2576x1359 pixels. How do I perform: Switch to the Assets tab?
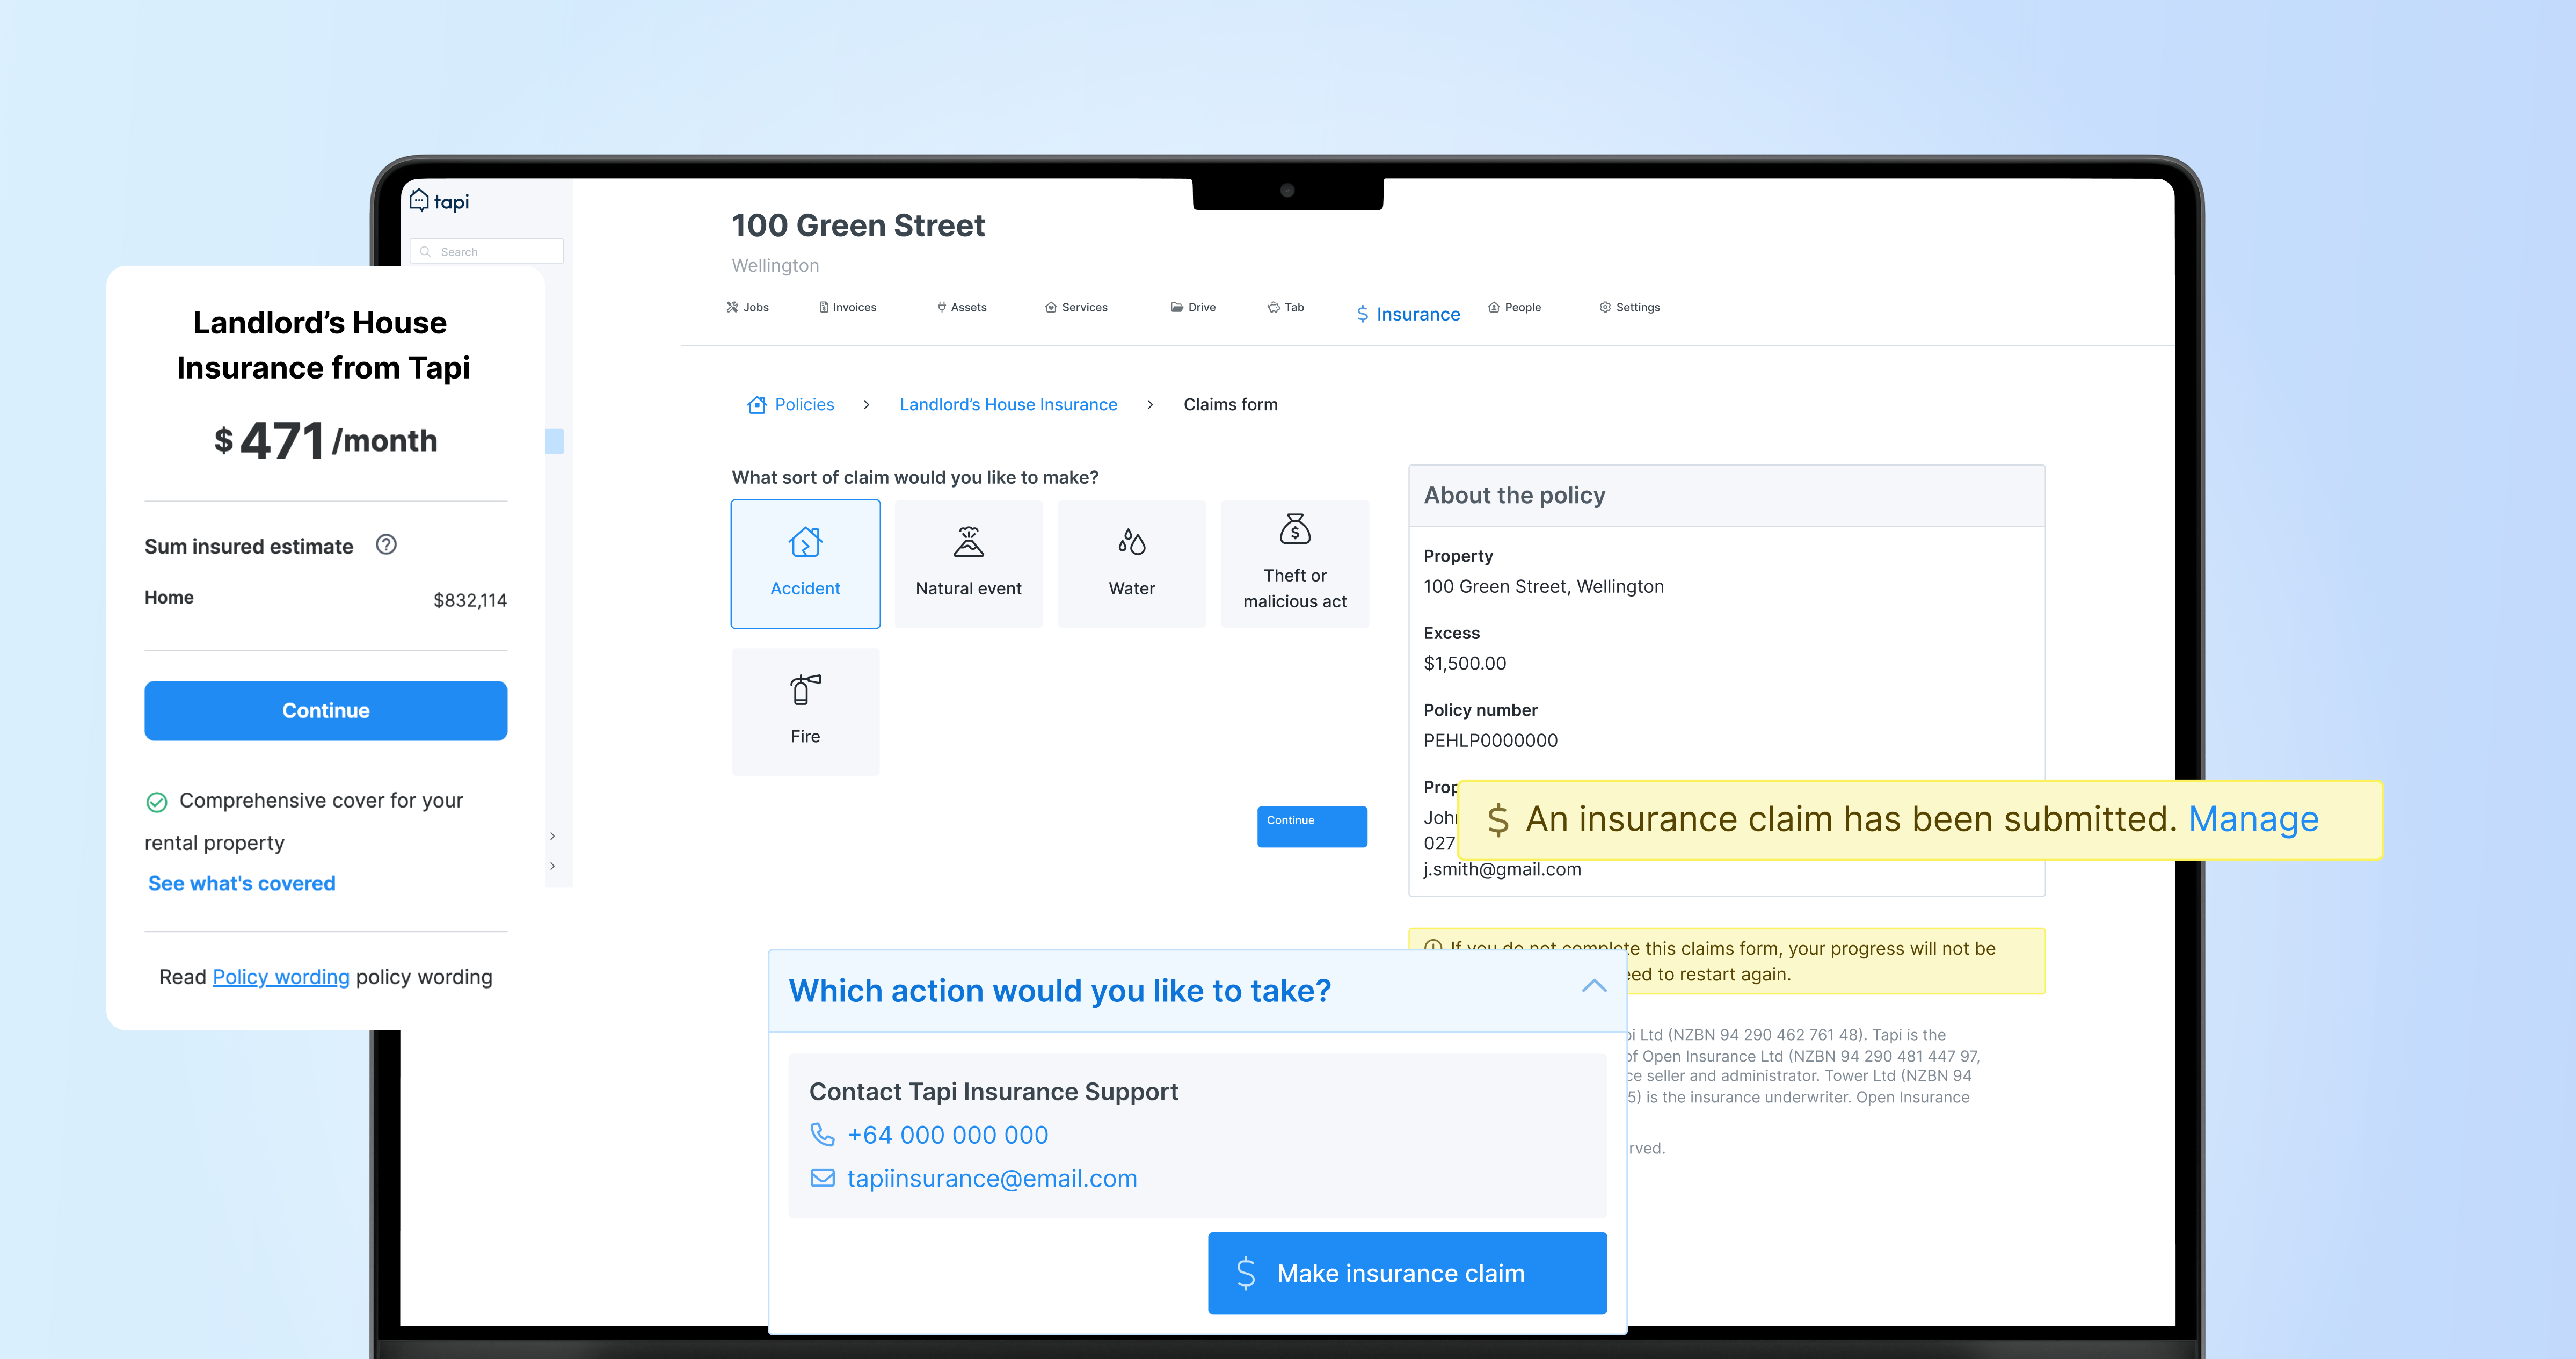[961, 307]
